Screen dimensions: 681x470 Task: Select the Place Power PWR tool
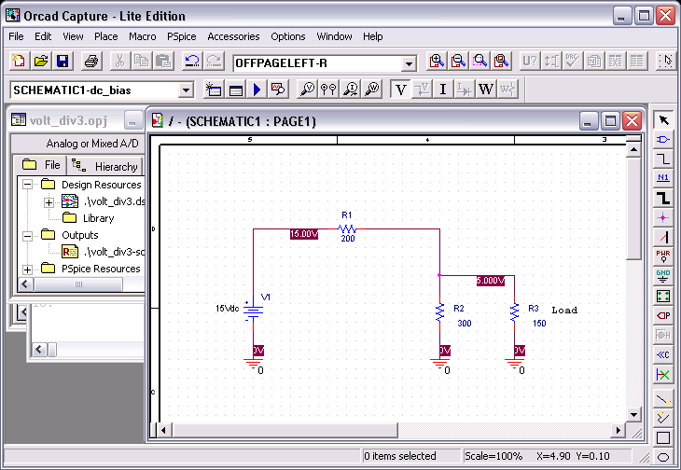click(663, 256)
